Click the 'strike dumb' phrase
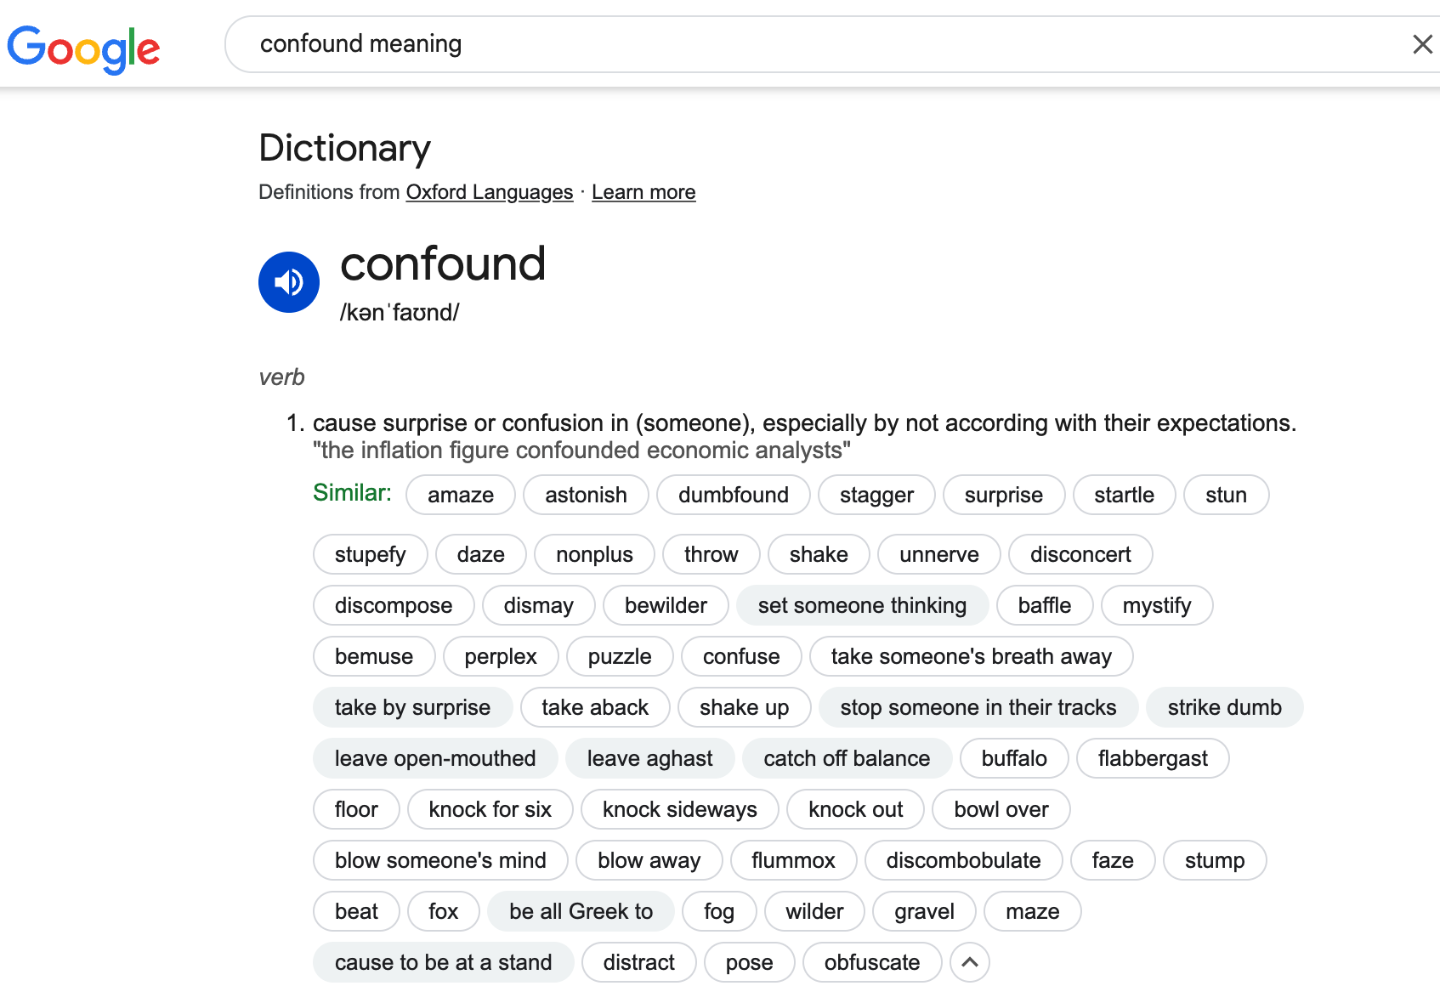The height and width of the screenshot is (986, 1440). [1224, 707]
